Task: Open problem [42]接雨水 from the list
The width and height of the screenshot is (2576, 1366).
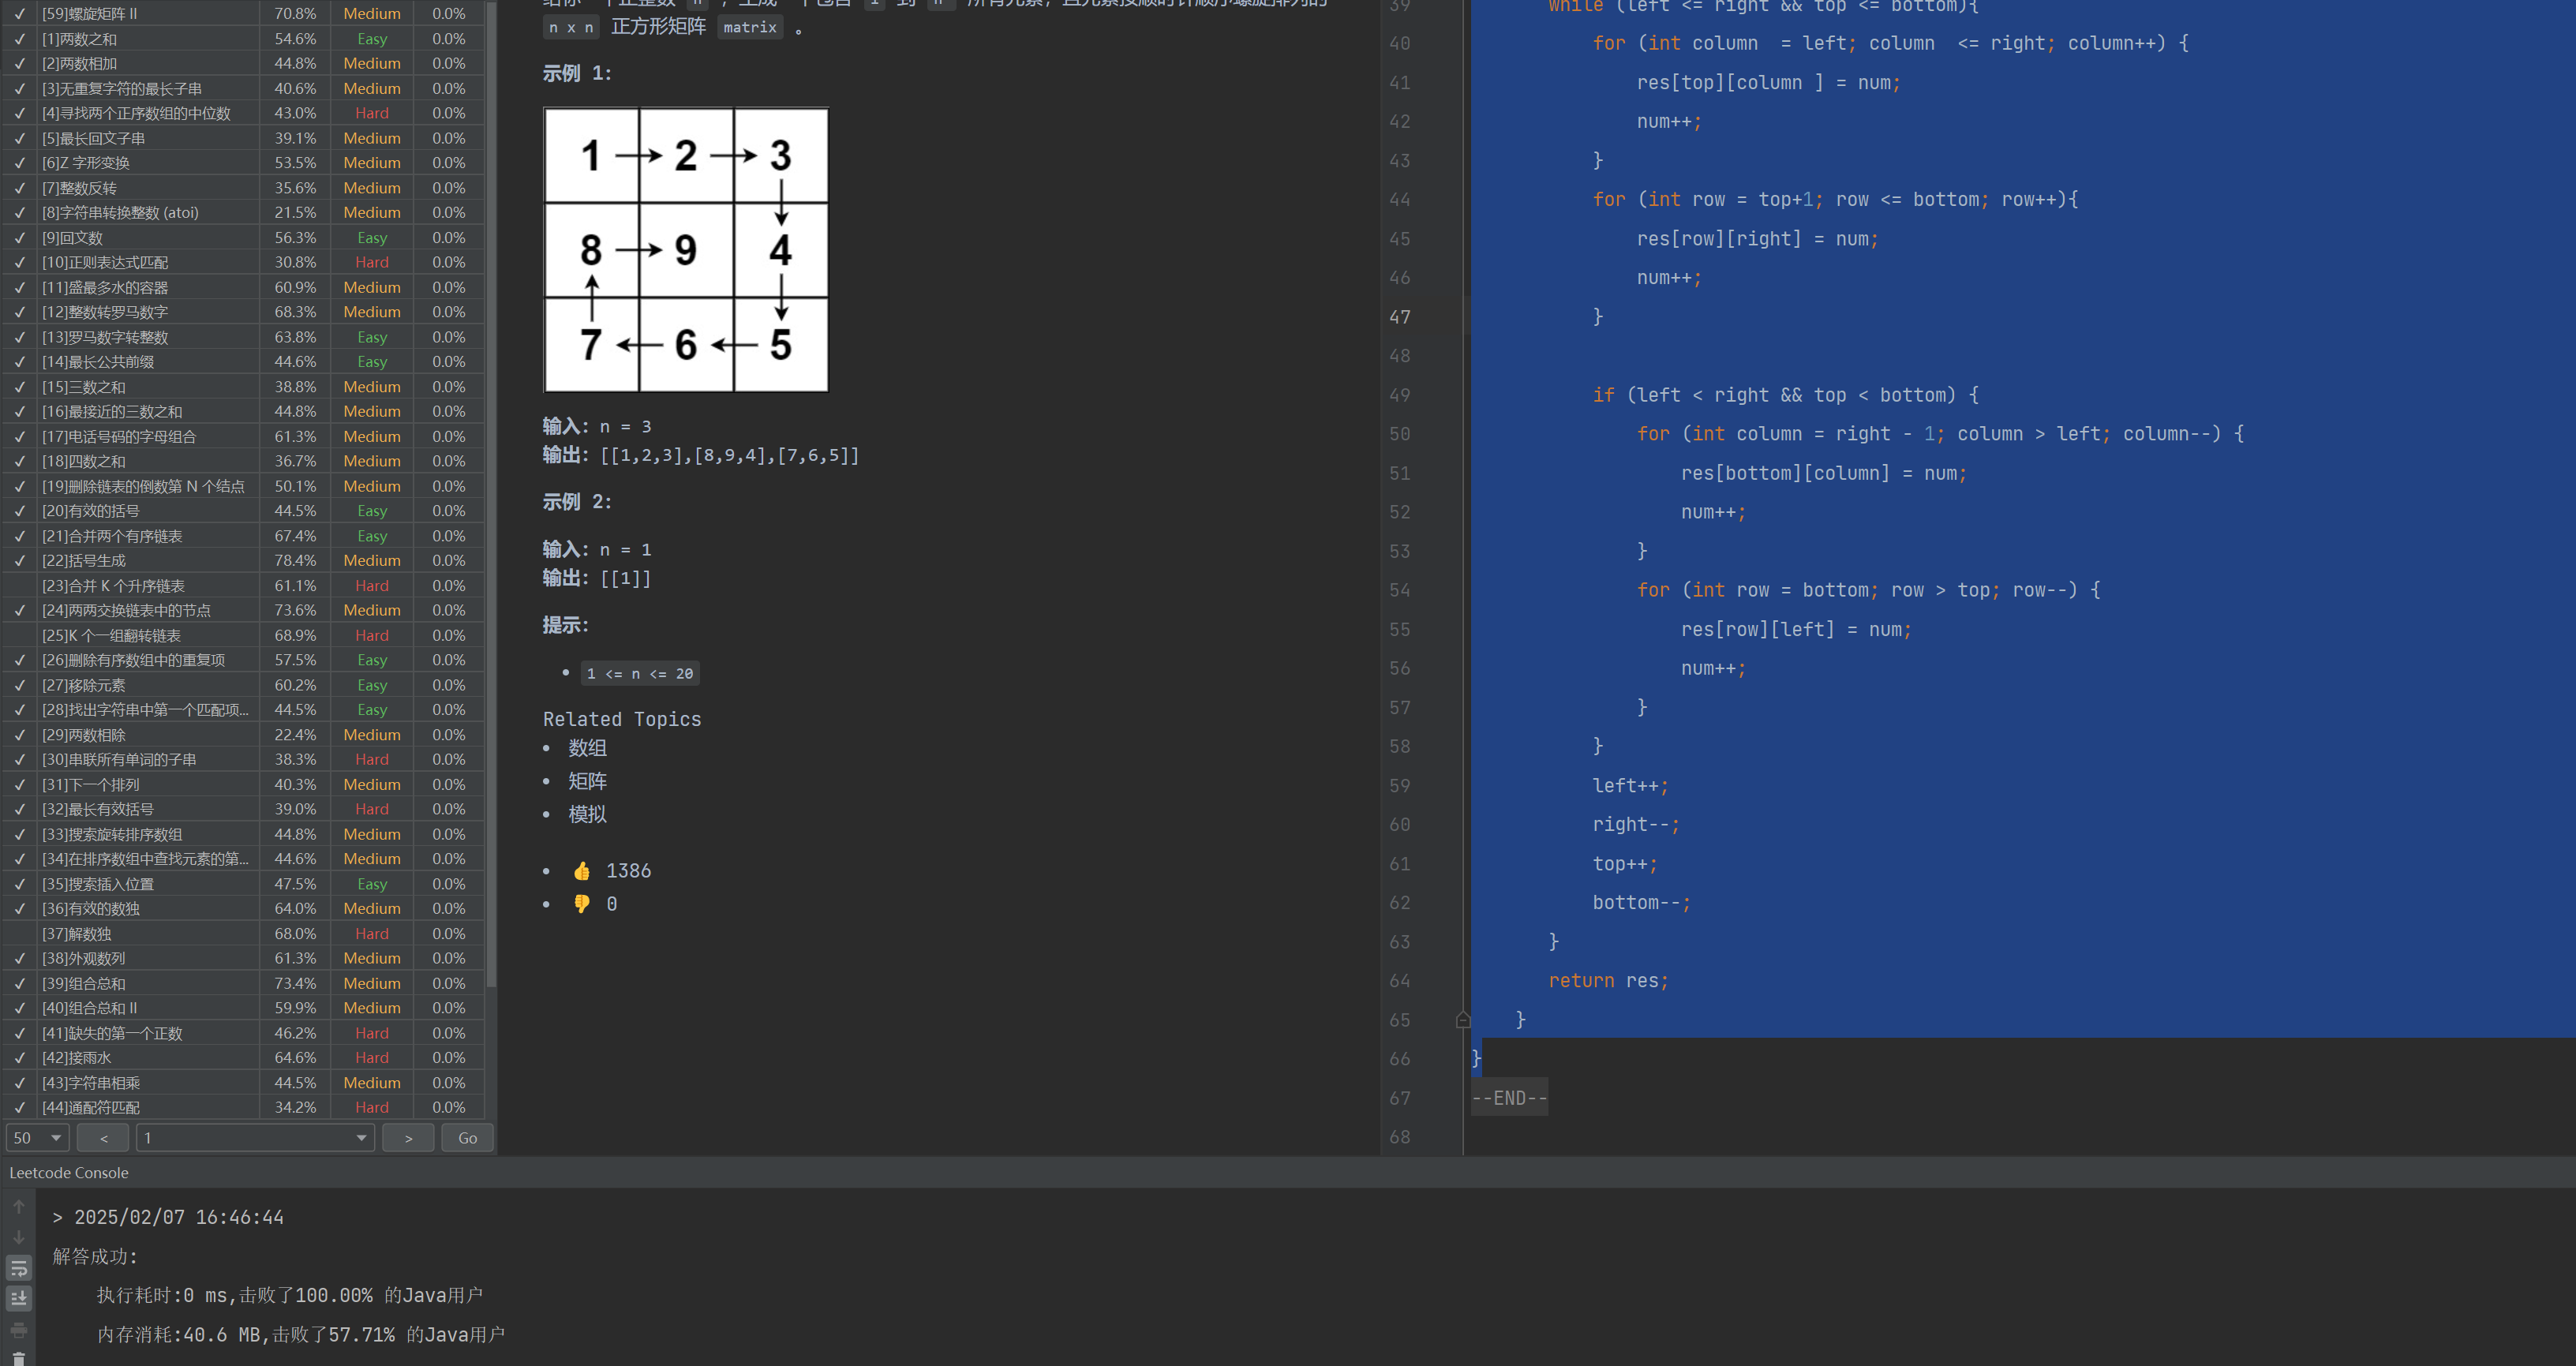Action: [76, 1058]
